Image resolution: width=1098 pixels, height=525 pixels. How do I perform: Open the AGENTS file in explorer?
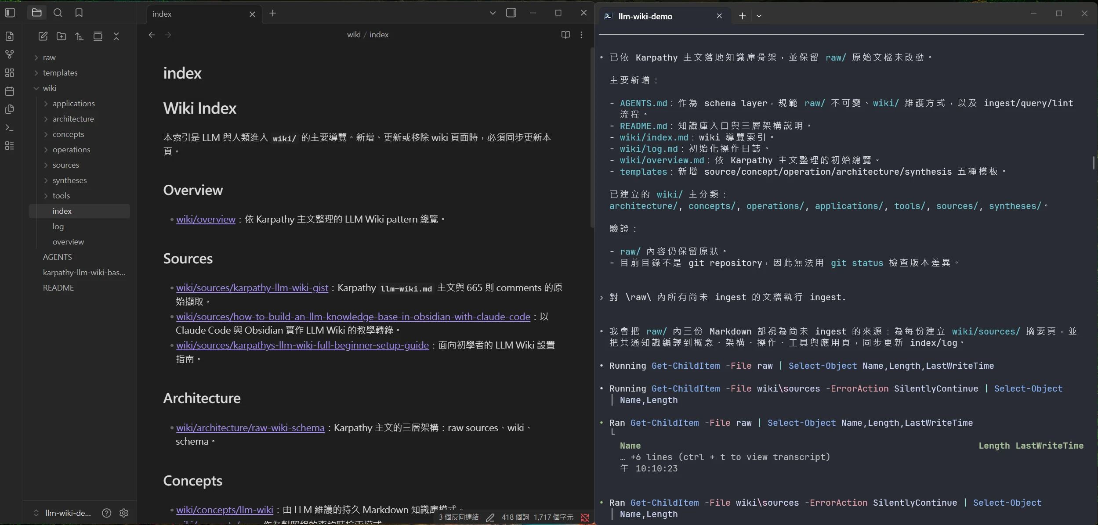[x=58, y=257]
